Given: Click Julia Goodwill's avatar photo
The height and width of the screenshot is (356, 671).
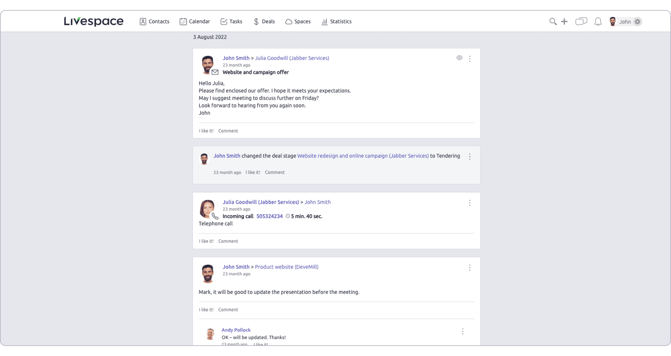Looking at the screenshot, I should 207,209.
